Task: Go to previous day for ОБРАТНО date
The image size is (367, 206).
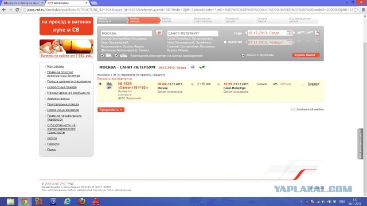Action: (x=246, y=42)
